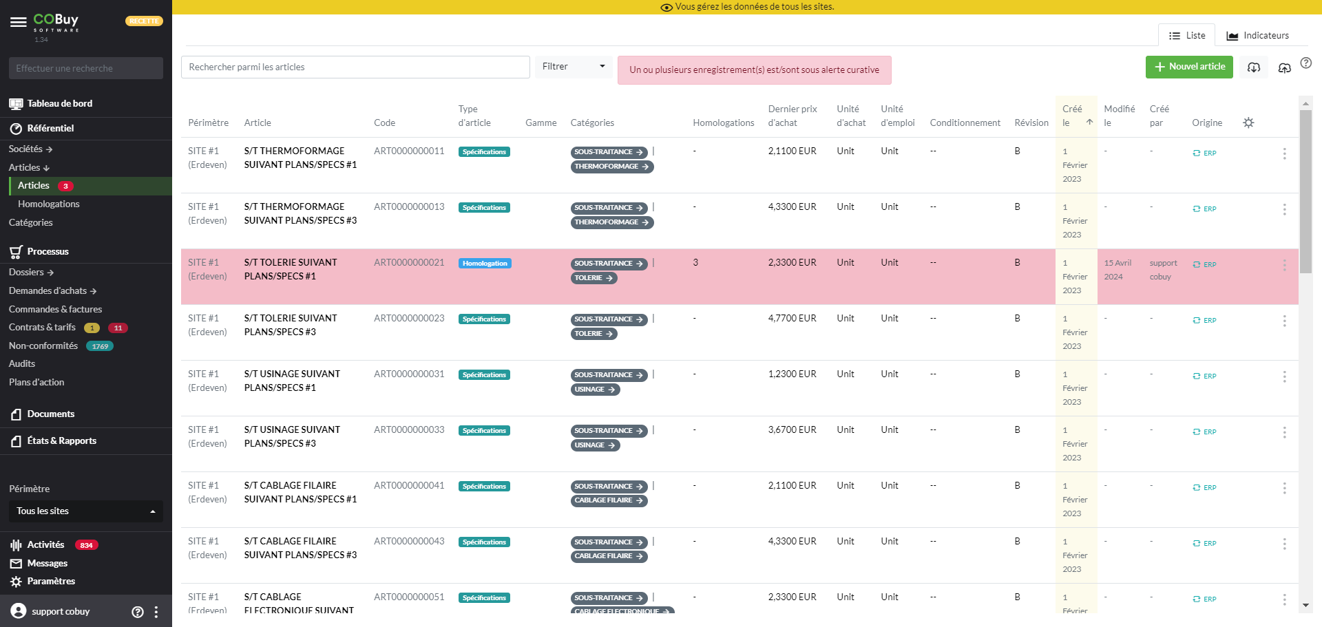This screenshot has width=1322, height=627.
Task: Open the Filtrer dropdown
Action: pos(573,67)
